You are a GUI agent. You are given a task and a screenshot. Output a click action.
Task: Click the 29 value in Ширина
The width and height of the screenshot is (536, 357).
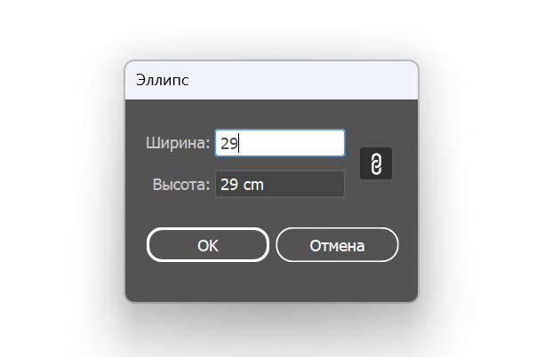229,143
